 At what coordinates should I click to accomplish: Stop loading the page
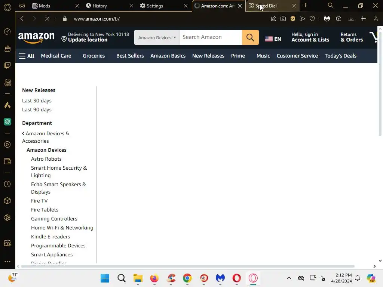pyautogui.click(x=47, y=19)
